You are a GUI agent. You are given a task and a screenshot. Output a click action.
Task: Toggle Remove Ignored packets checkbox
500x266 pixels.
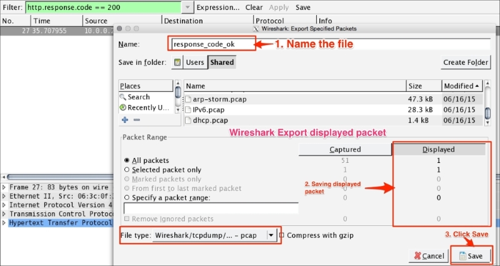[x=127, y=219]
